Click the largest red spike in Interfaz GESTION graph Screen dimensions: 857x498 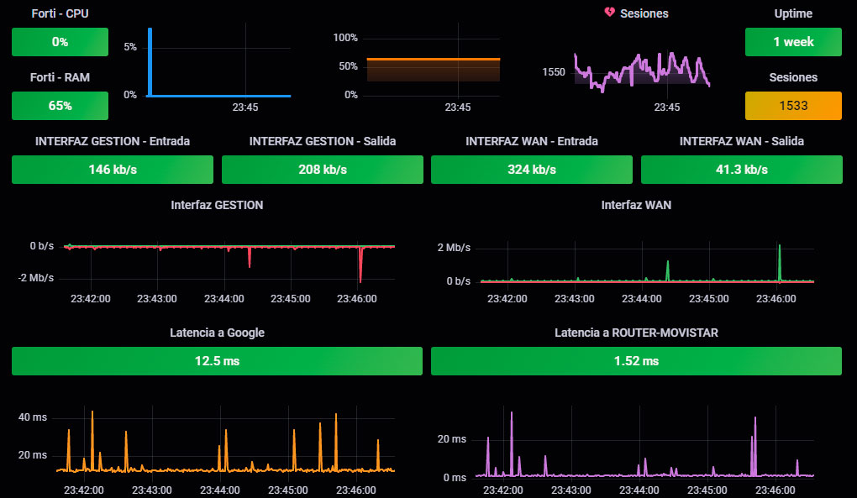[x=360, y=273]
